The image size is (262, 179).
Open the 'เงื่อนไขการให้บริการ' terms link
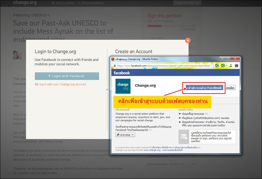pos(161,148)
